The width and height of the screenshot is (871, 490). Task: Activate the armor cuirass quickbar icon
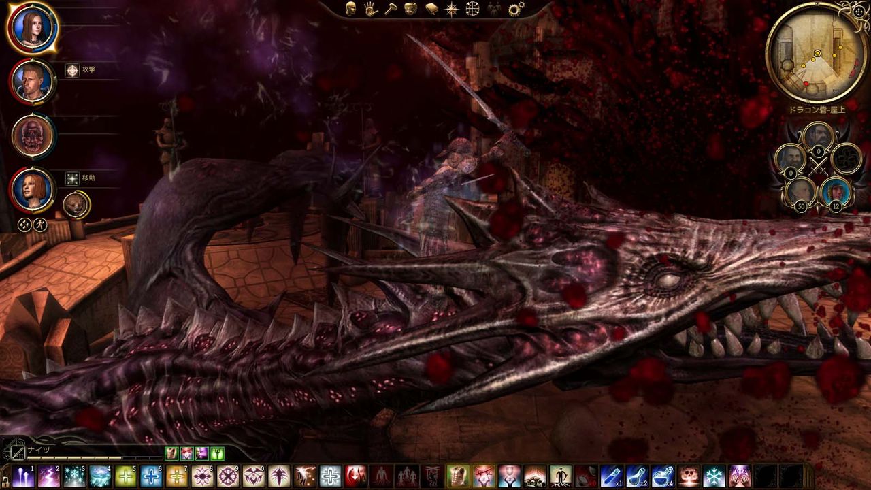coord(458,476)
